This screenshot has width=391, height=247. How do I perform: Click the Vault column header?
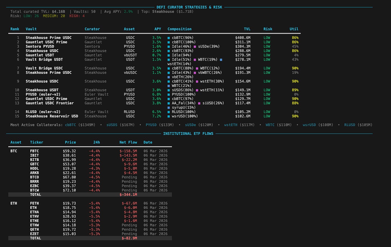31,29
